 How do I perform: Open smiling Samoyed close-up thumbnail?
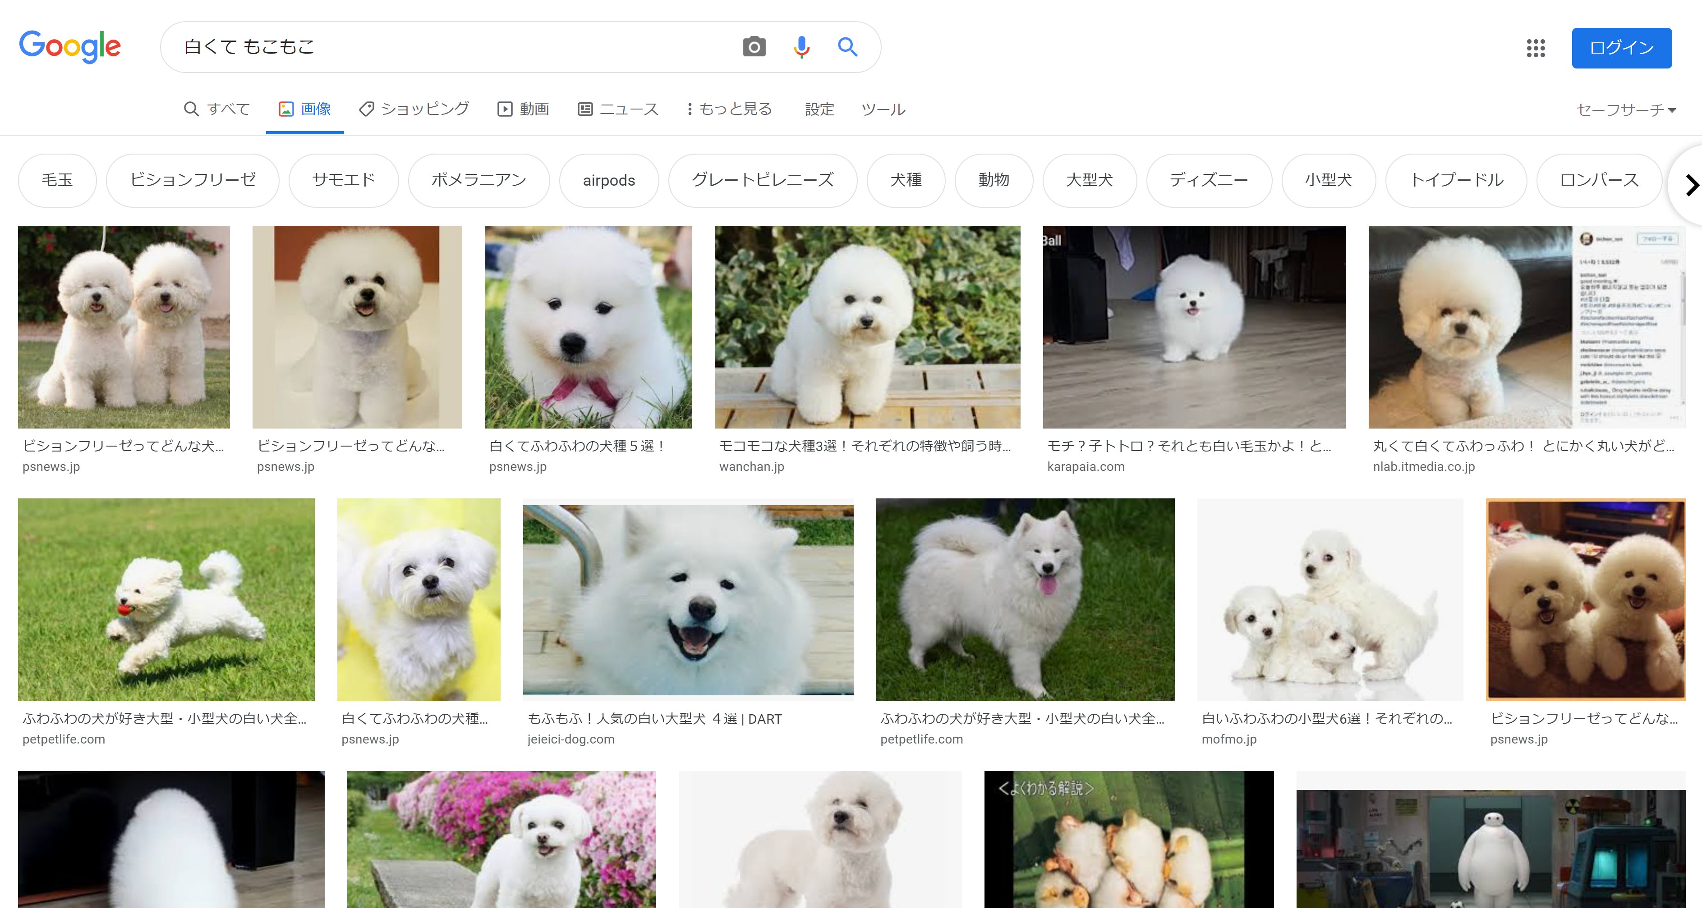click(688, 600)
